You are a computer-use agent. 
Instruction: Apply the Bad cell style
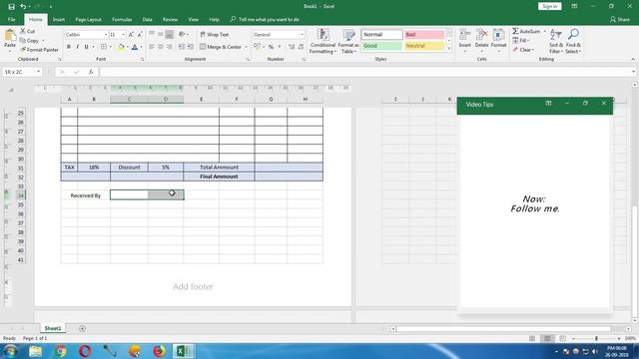point(423,35)
